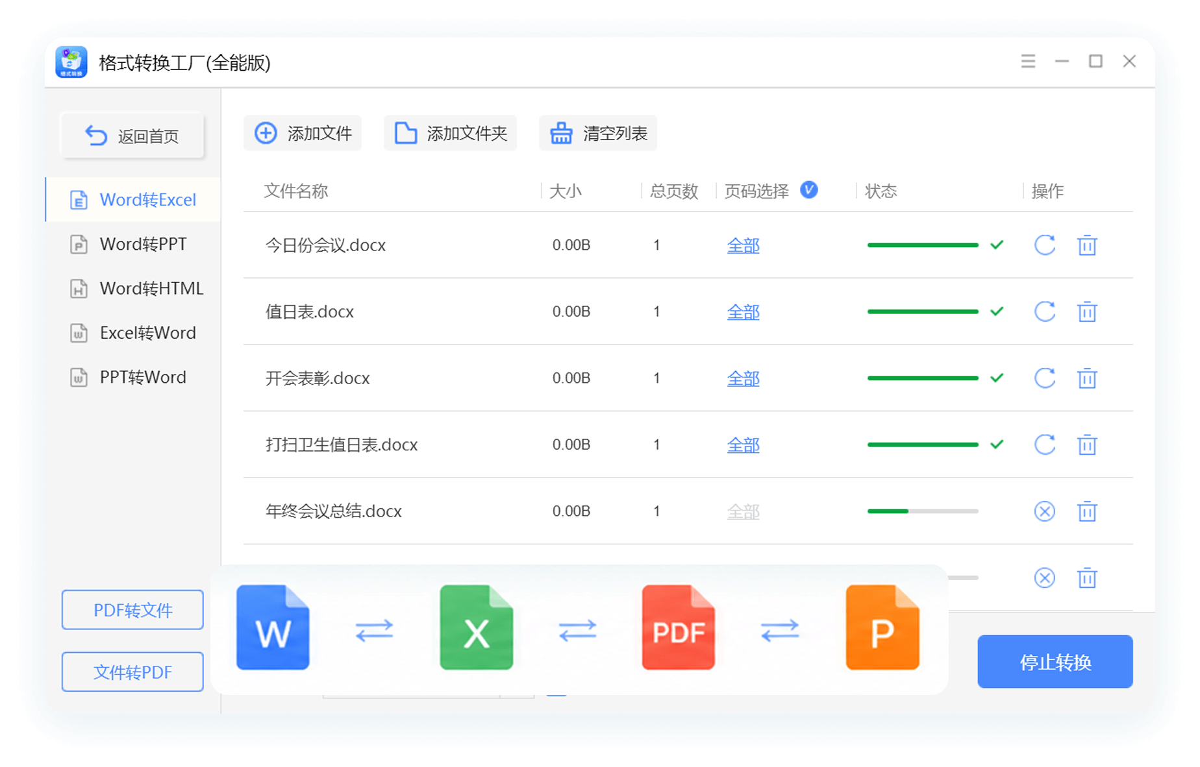Click 全部 page link for 开会表彰.docx
The image size is (1200, 767).
point(743,378)
